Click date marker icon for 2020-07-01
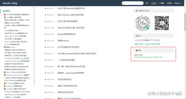Screen dimensions: 186x99 (x=45, y=60)
